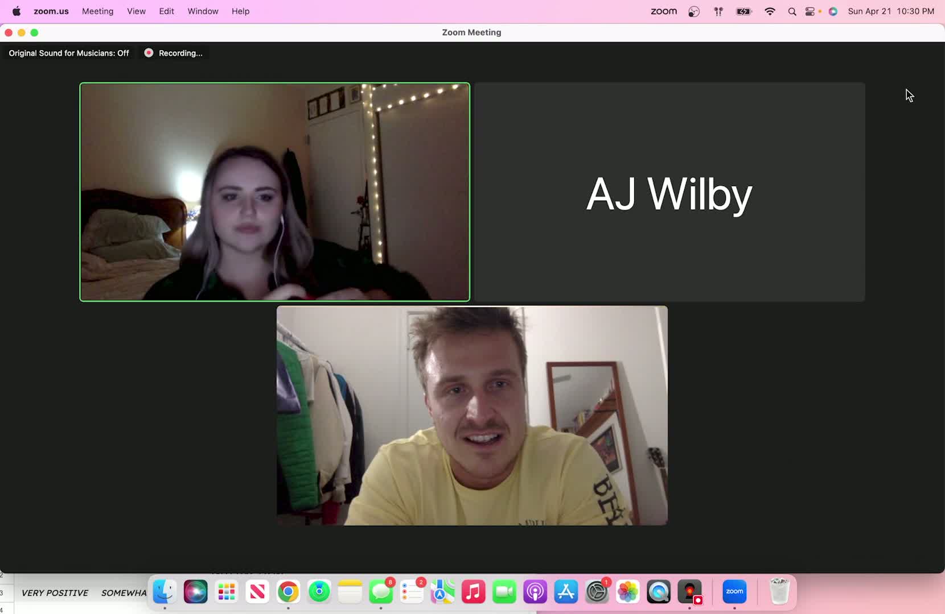Open the battery status menu
Image resolution: width=945 pixels, height=614 pixels.
coord(743,11)
